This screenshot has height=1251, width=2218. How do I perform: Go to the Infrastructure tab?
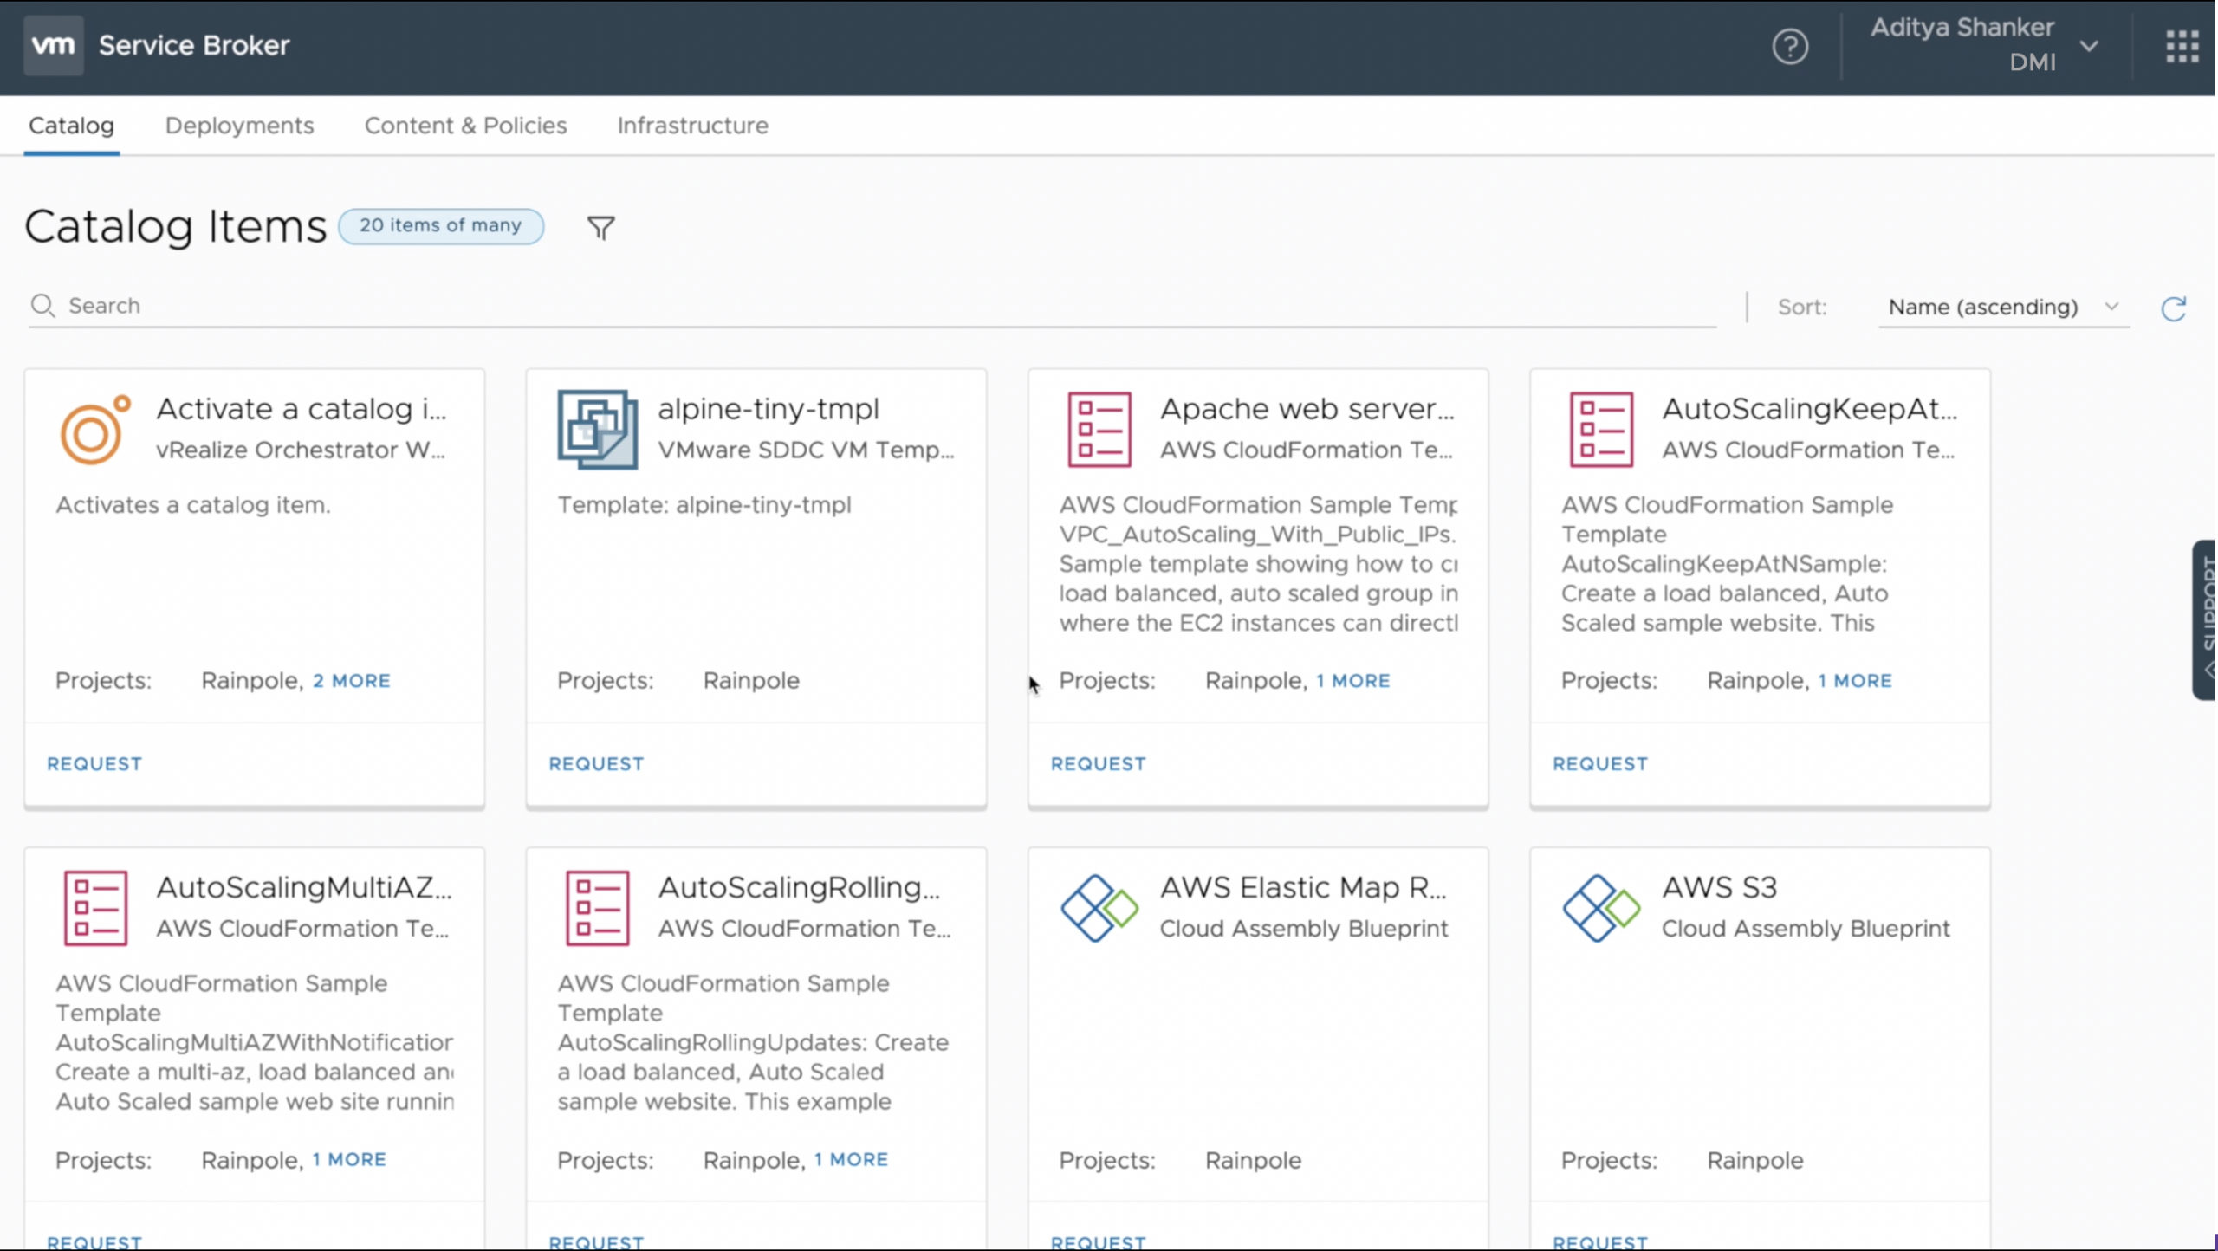[692, 126]
